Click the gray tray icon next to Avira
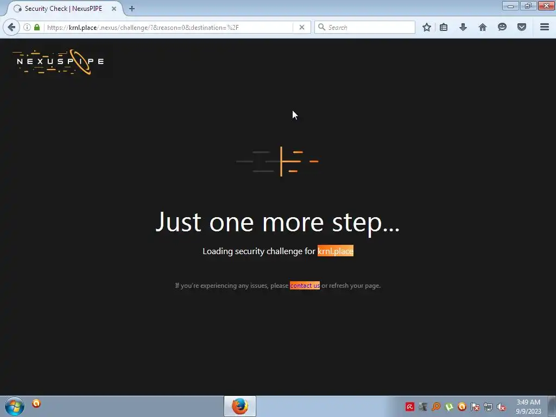556x417 pixels. (x=423, y=407)
